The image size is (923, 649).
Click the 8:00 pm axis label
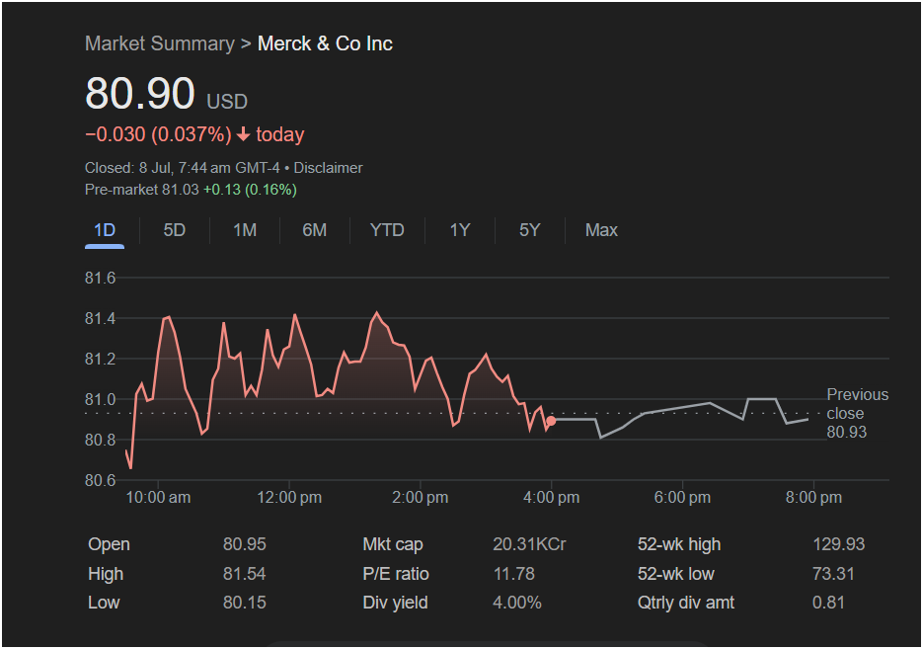tap(813, 498)
